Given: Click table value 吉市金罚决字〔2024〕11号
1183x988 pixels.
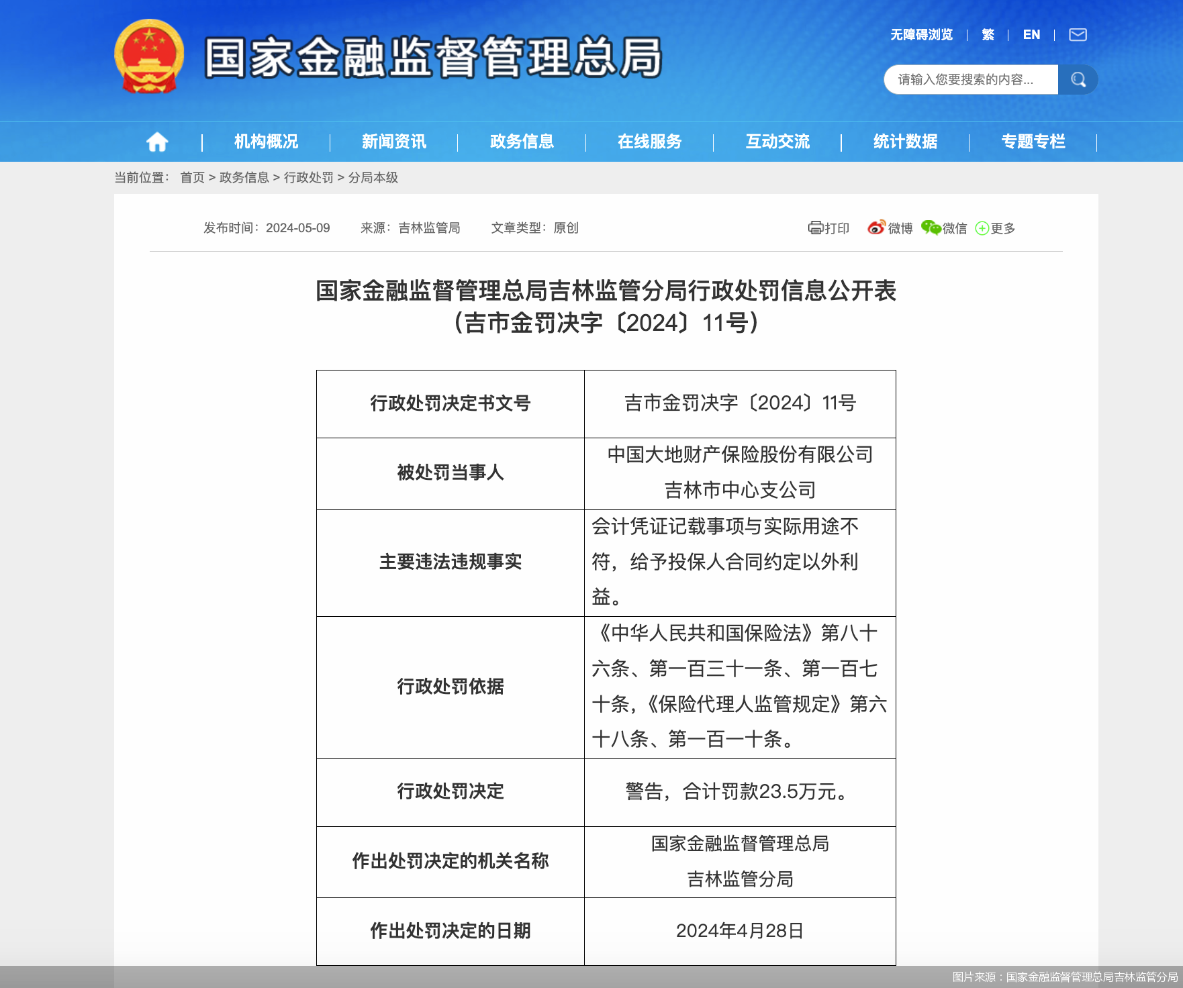Looking at the screenshot, I should tap(740, 403).
